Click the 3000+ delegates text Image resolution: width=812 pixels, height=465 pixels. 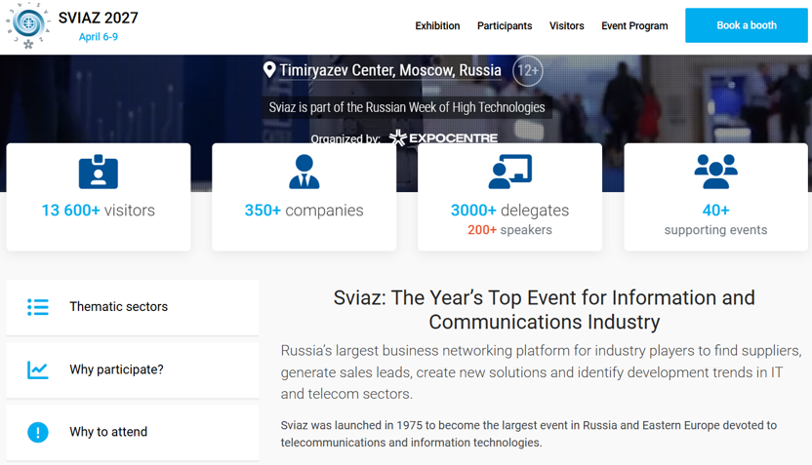click(509, 211)
